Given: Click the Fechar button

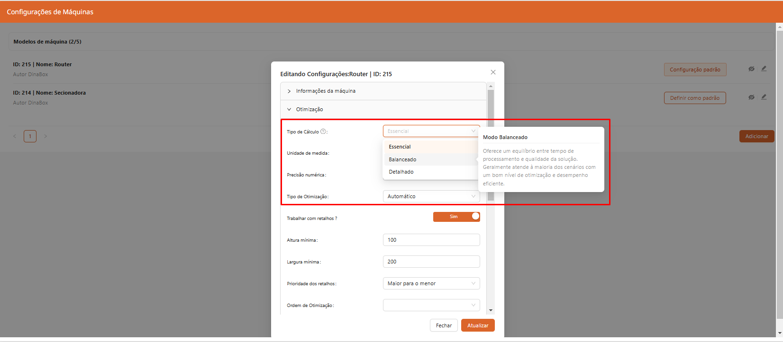Looking at the screenshot, I should [x=444, y=325].
